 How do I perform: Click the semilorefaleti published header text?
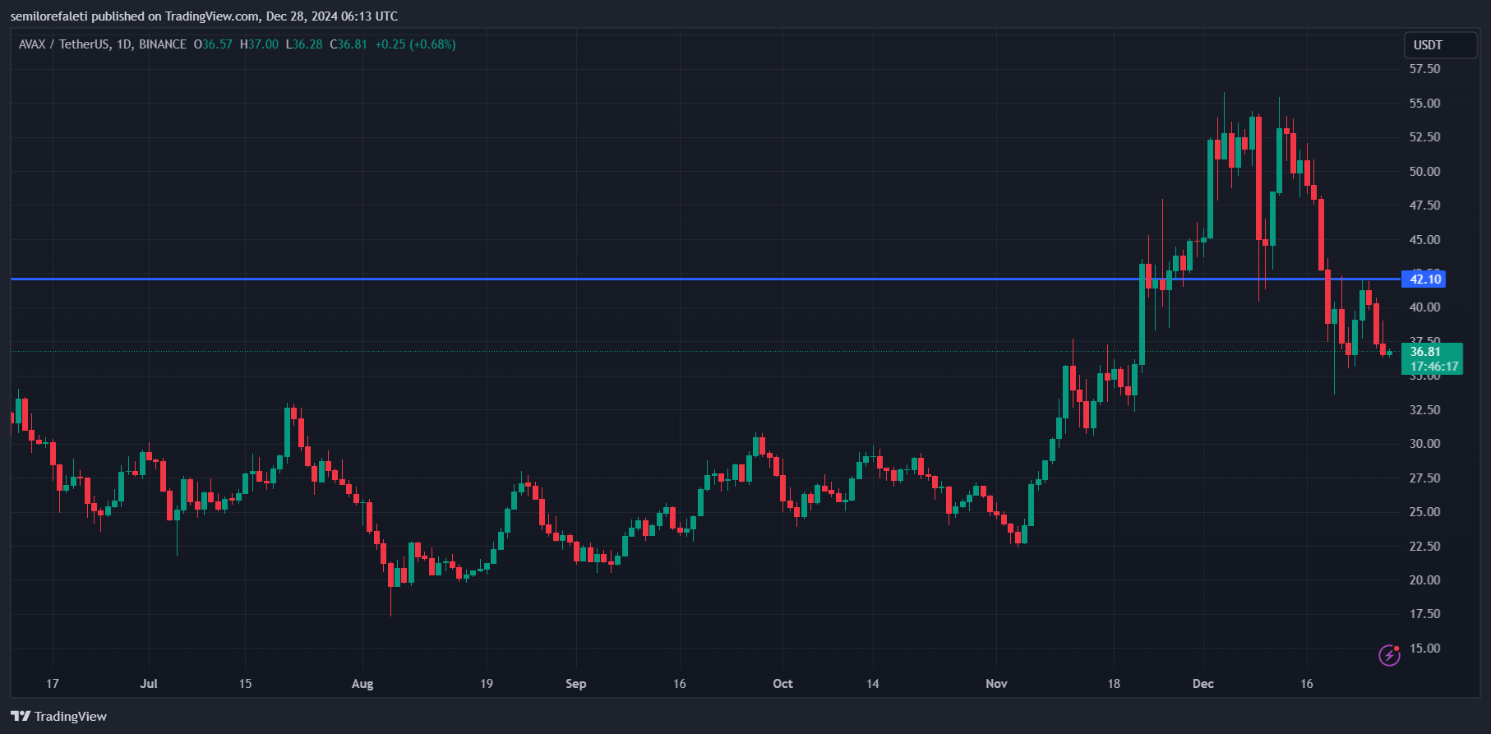coord(204,16)
